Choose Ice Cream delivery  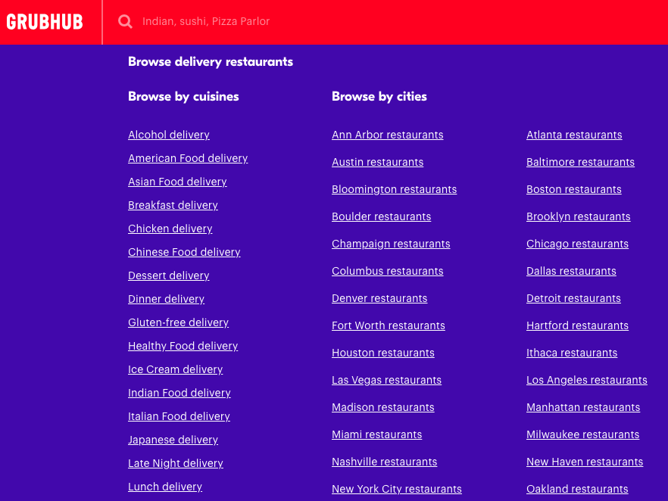click(175, 369)
